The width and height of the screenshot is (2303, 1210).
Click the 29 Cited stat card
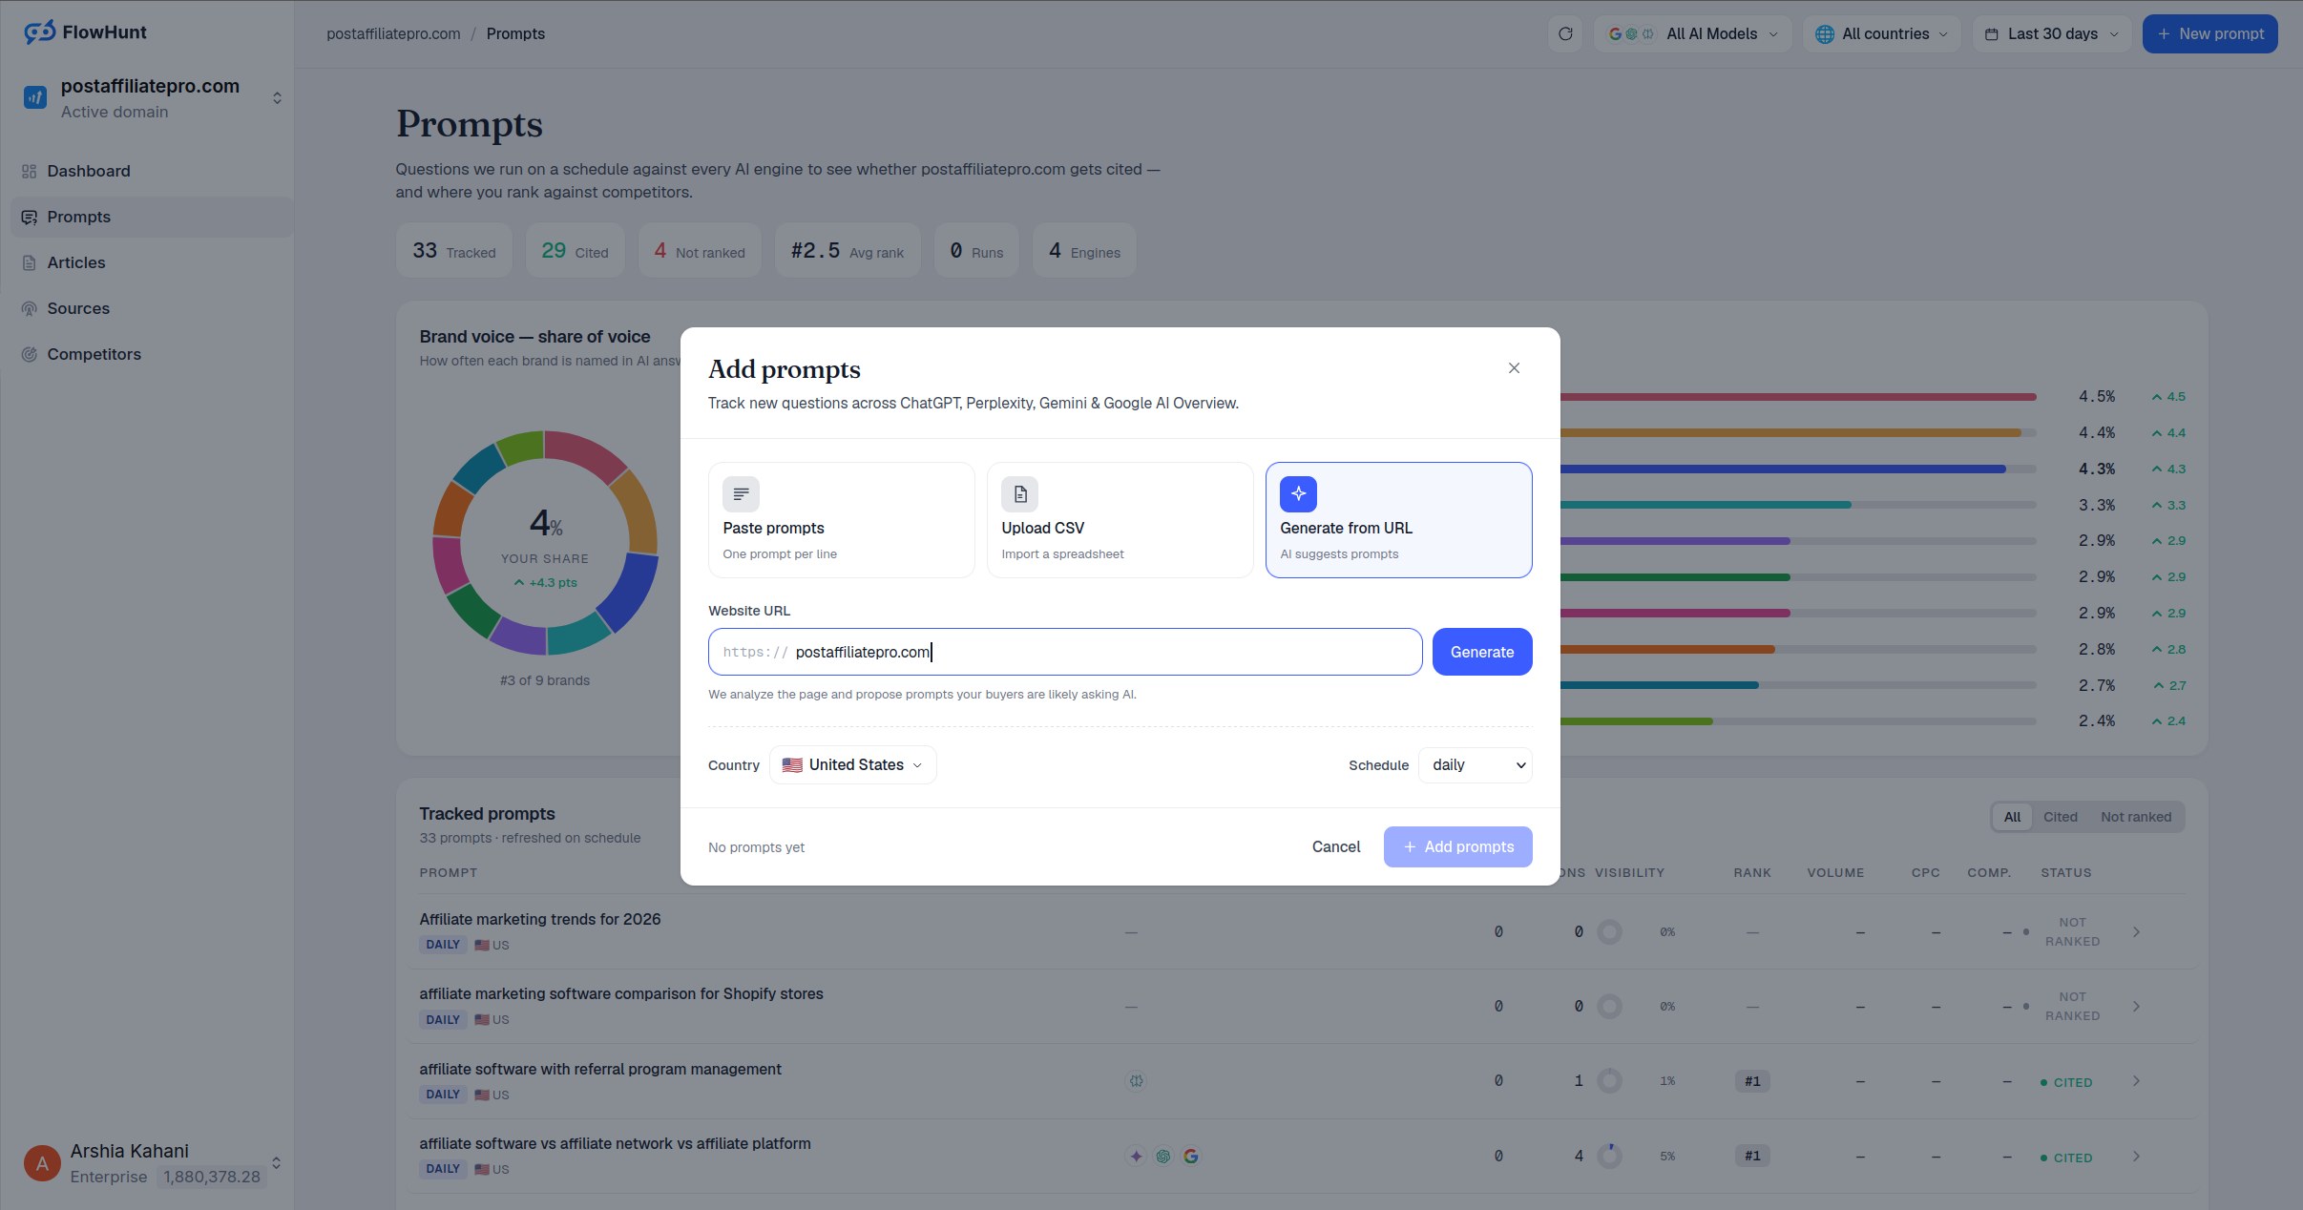575,250
